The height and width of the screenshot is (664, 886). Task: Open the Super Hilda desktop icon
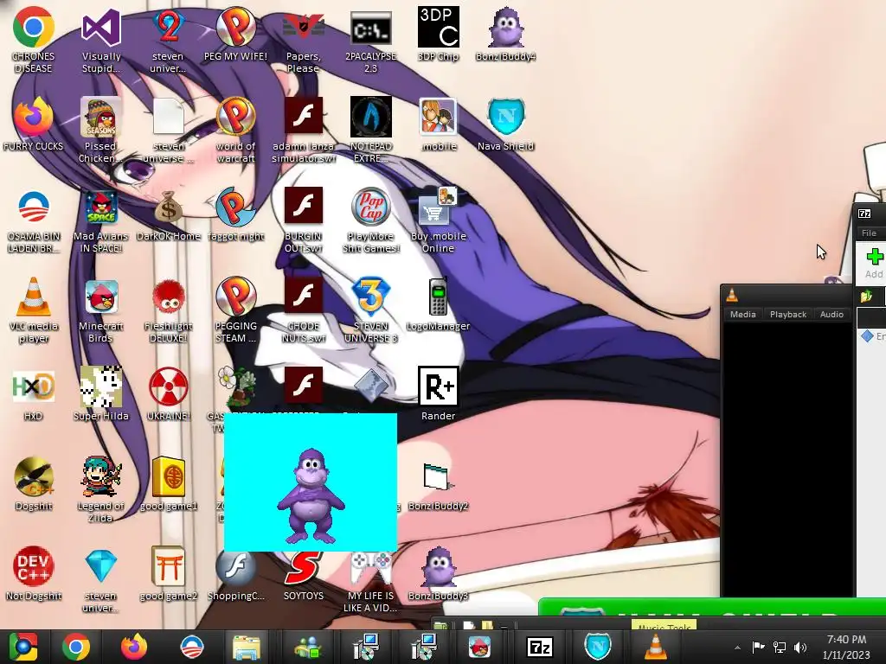[100, 386]
